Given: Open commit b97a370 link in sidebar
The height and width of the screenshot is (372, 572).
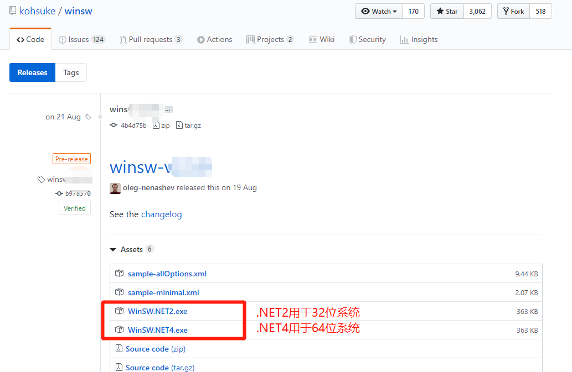Looking at the screenshot, I should click(78, 193).
